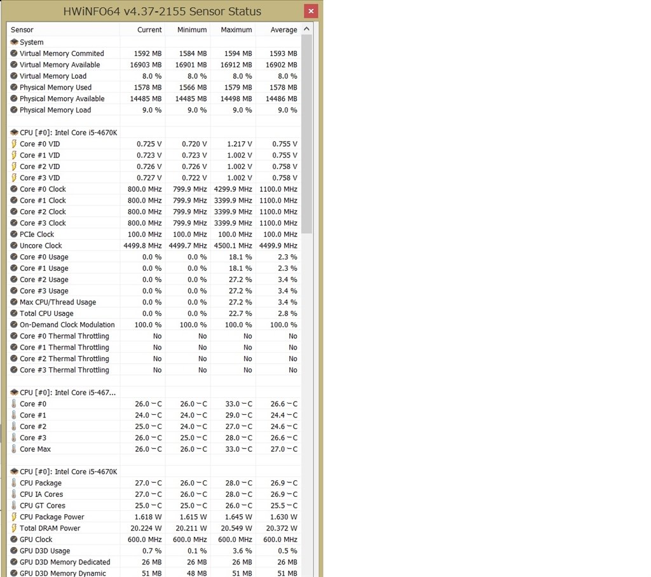
Task: Click the scrollbar up arrow
Action: click(x=307, y=29)
